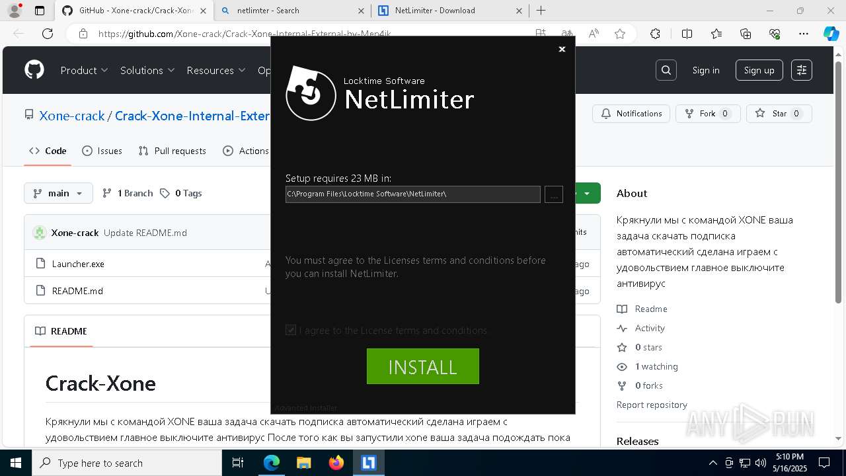Select NetLimiter installer taskbar icon
This screenshot has width=846, height=476.
click(x=368, y=463)
